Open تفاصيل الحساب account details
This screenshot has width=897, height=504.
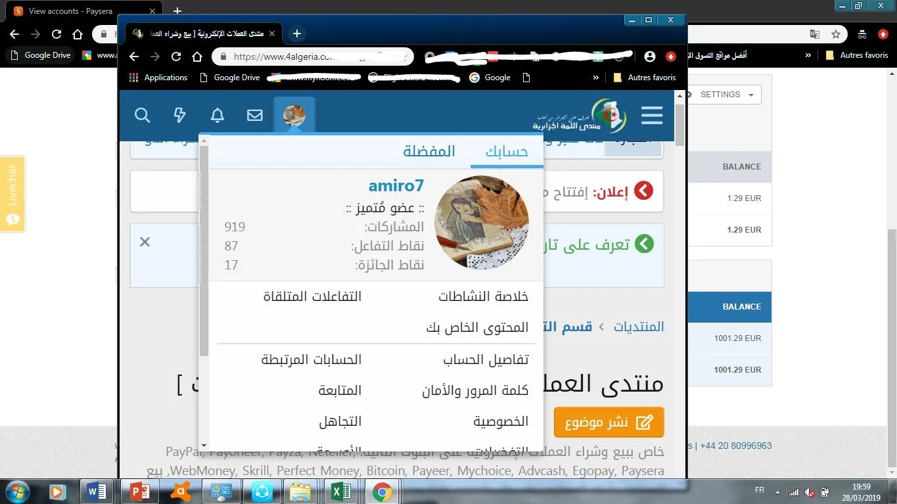pyautogui.click(x=486, y=359)
